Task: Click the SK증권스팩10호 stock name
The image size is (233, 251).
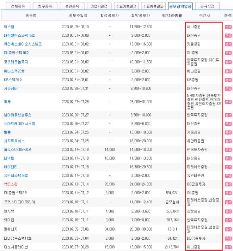Action: pos(17,53)
